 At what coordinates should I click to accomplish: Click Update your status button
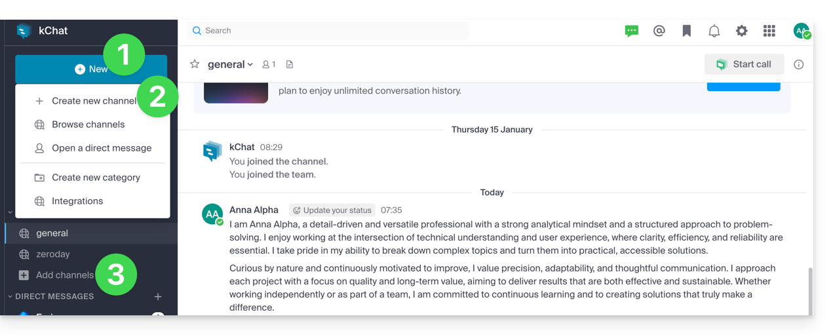(332, 210)
